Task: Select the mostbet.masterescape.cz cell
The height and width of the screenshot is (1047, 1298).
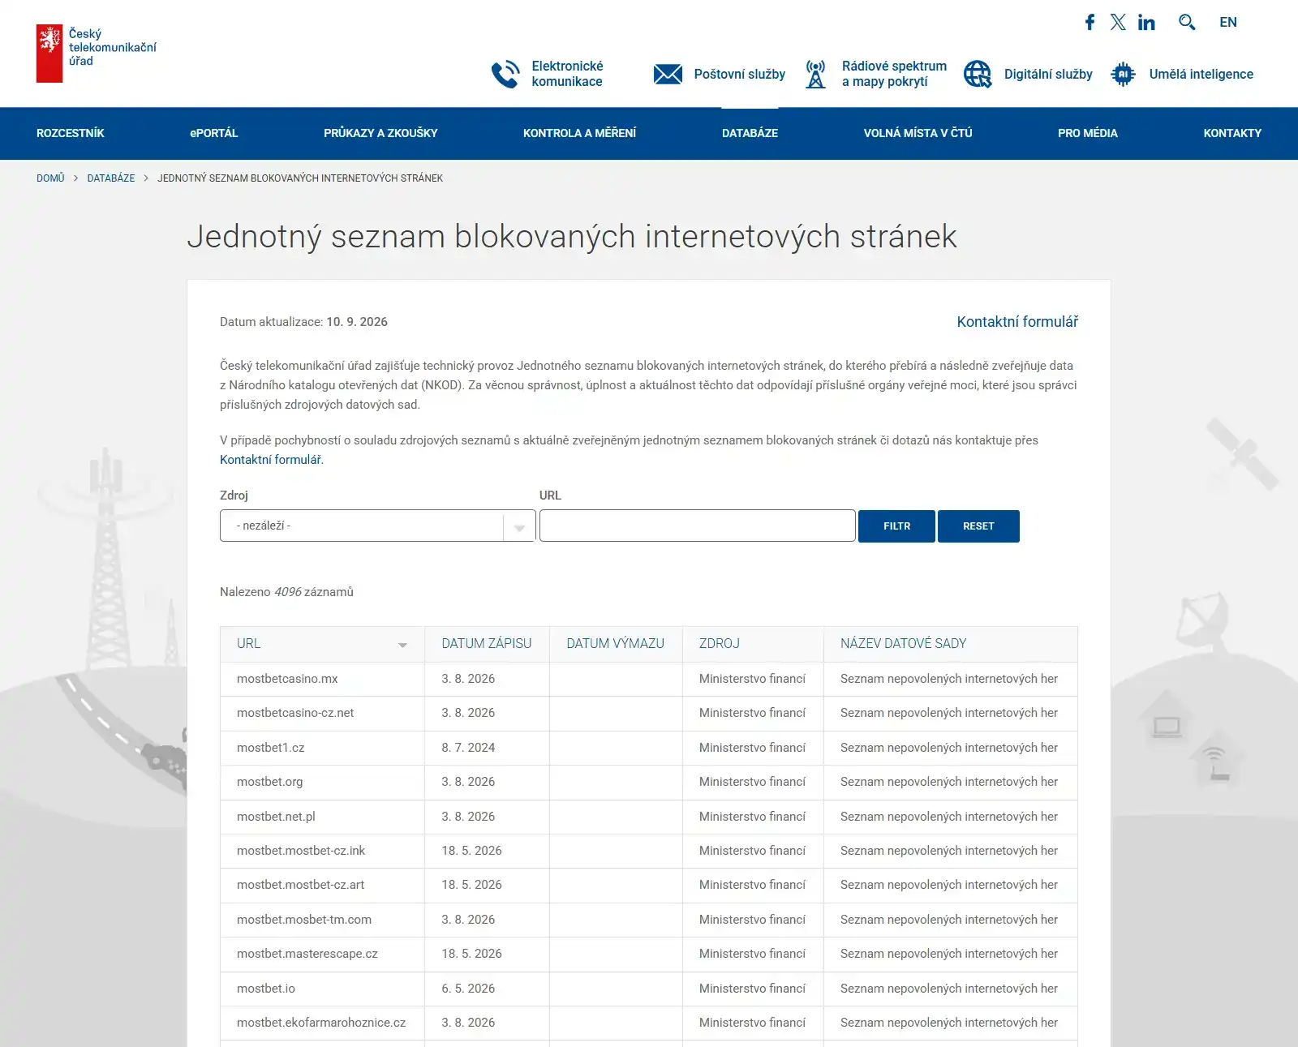Action: [322, 954]
